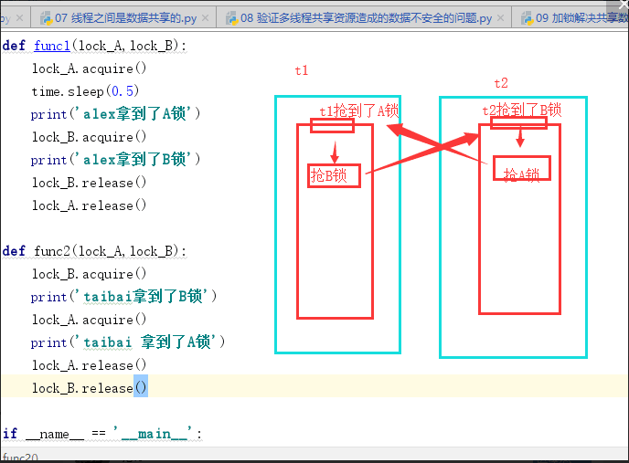Click lock_B.acquire() inside func1
Viewport: 629px width, 463px height.
click(x=89, y=137)
